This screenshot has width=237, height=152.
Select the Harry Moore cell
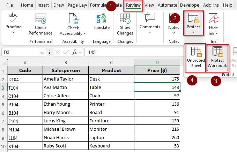click(66, 112)
